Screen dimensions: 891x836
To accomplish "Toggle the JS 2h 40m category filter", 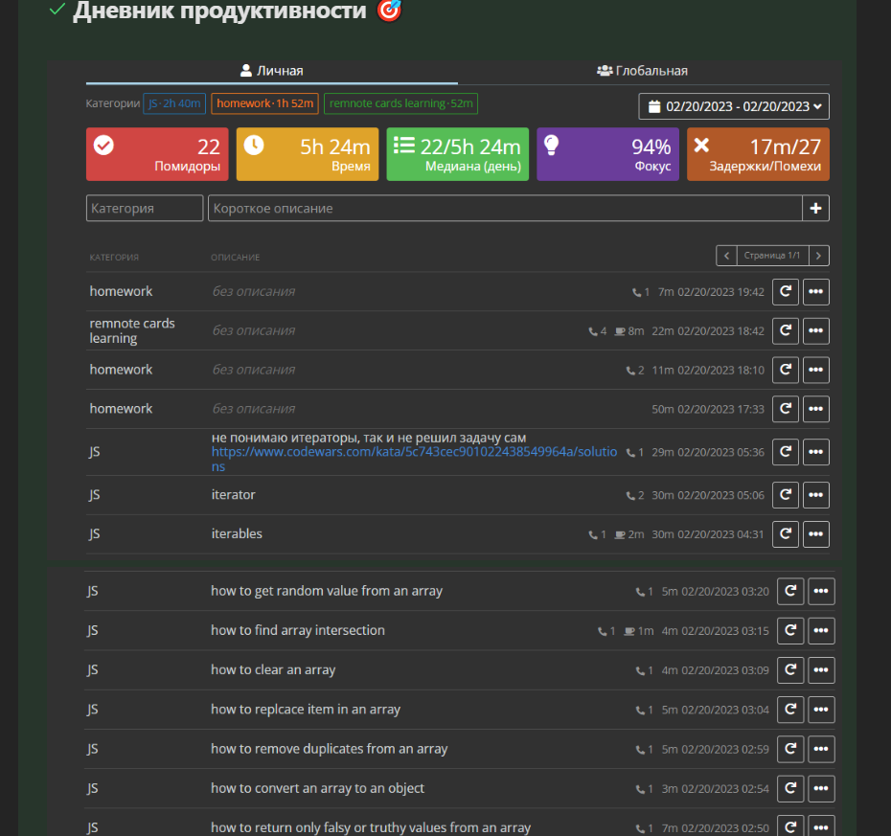I will pyautogui.click(x=174, y=103).
